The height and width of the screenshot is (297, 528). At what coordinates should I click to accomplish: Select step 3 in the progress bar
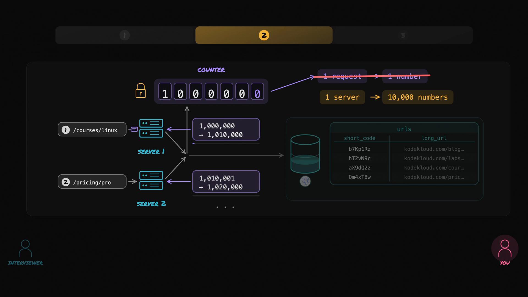[403, 35]
